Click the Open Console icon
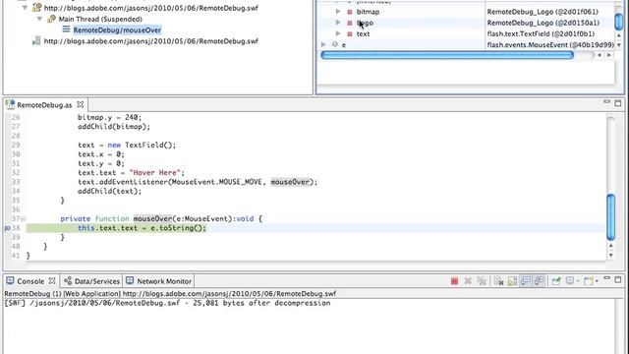Image resolution: width=629 pixels, height=354 pixels. 588,281
